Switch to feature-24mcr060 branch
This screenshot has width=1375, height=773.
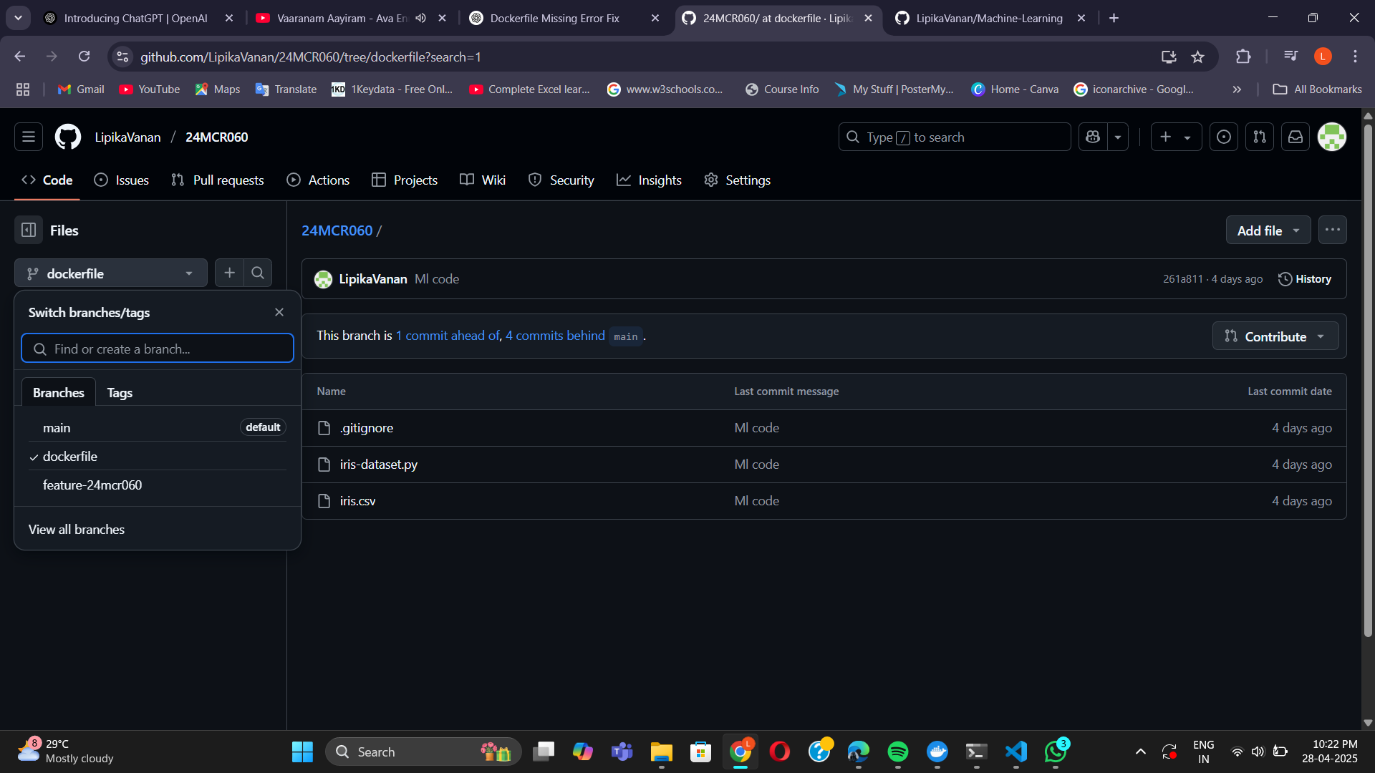pos(158,485)
